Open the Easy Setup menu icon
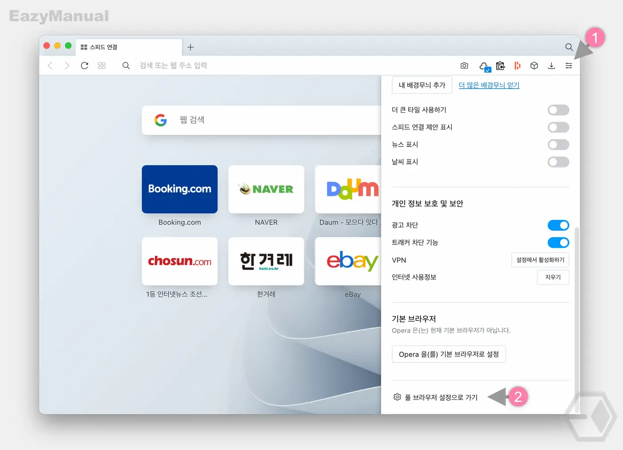 pos(569,65)
